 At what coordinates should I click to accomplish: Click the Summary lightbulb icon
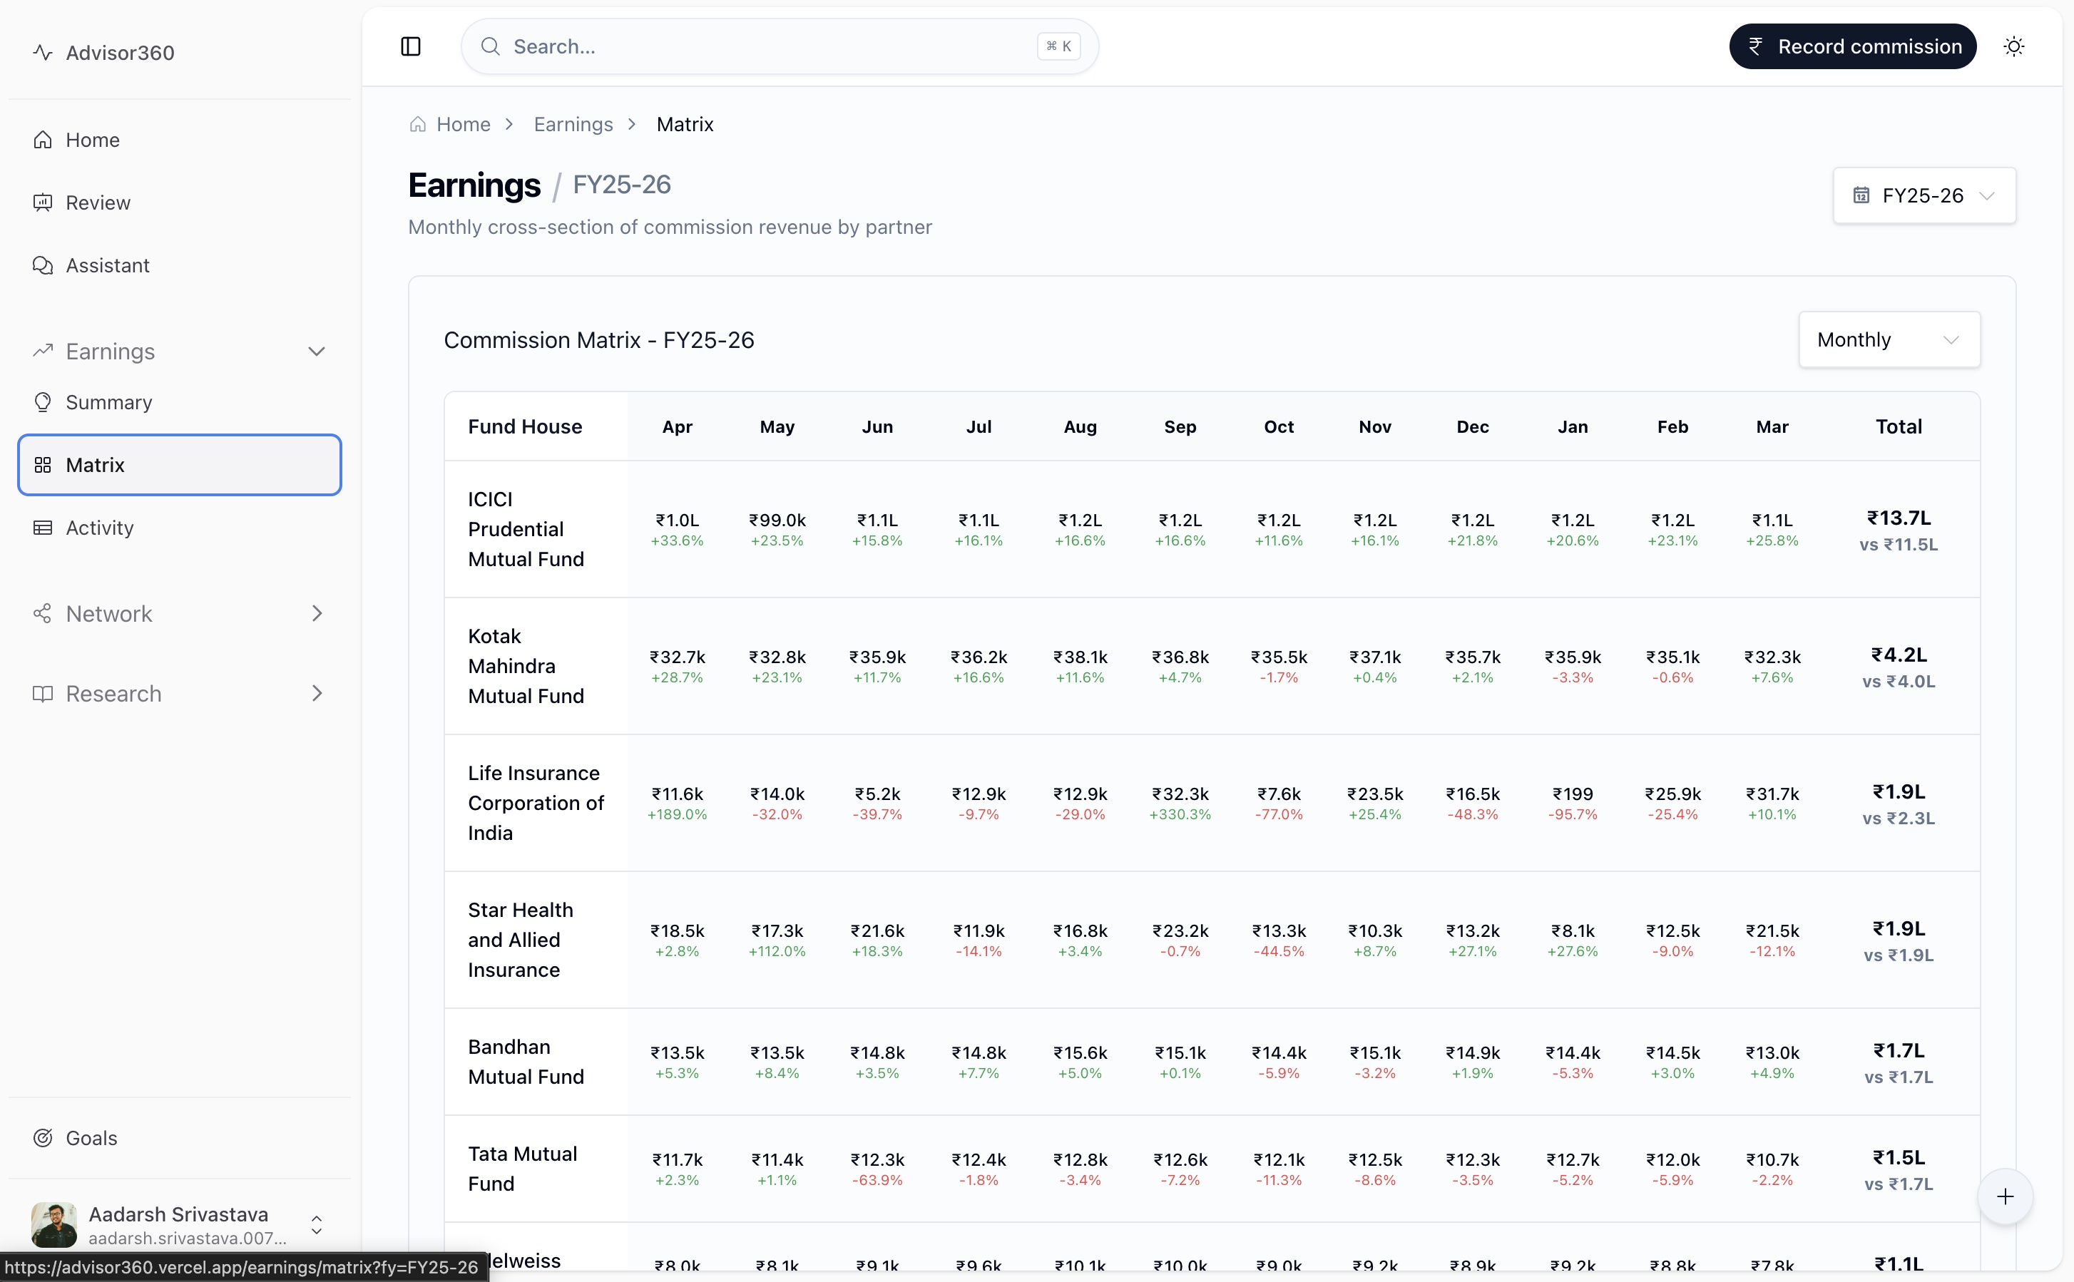pos(42,402)
